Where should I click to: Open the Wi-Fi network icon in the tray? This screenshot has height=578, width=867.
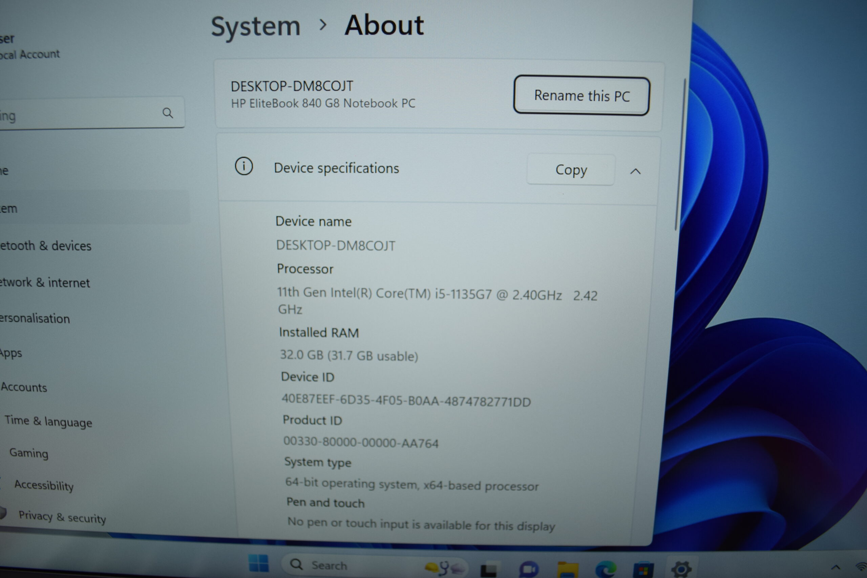tap(862, 567)
